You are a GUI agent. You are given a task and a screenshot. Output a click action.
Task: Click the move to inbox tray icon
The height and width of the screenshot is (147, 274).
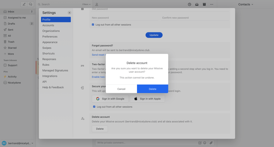pos(197,4)
